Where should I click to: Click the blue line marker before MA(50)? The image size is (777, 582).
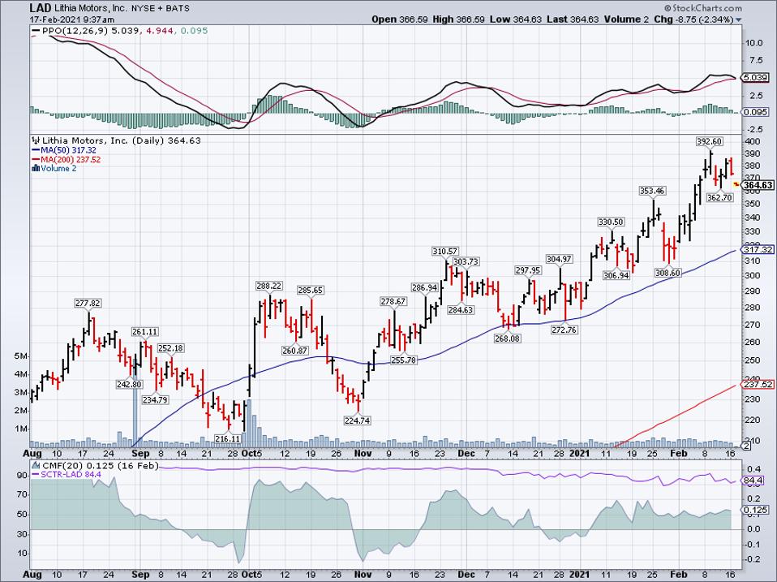click(36, 150)
